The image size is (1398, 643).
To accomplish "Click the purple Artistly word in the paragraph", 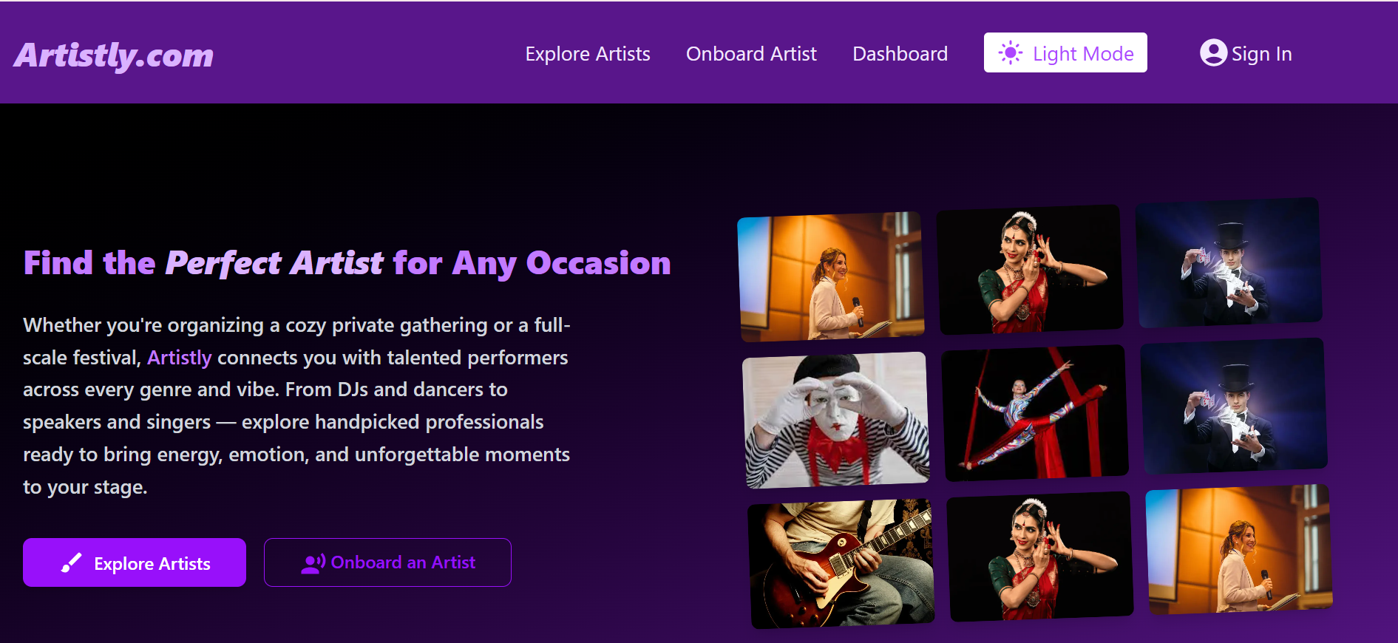I will 180,358.
